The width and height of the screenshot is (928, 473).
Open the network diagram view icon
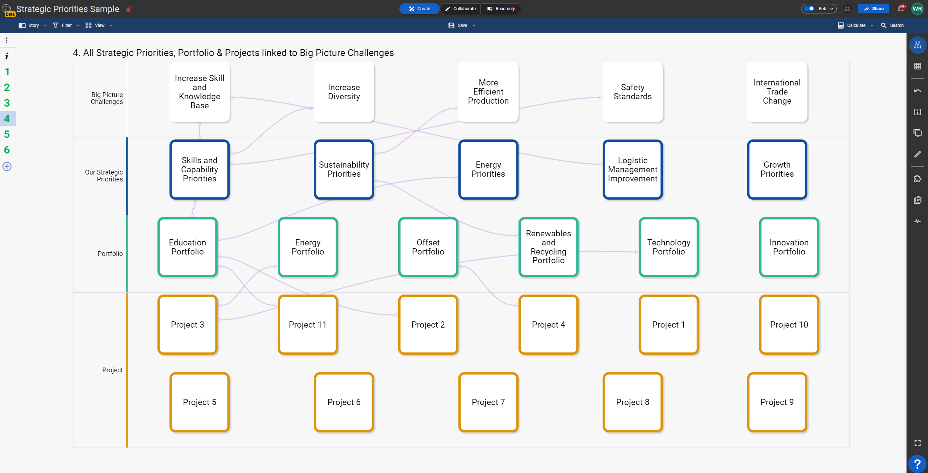[x=917, y=45]
